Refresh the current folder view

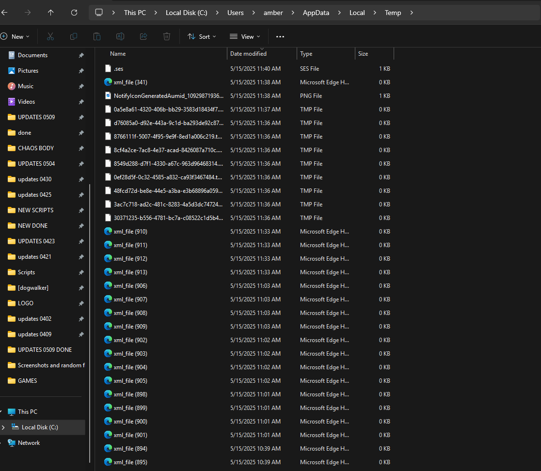pyautogui.click(x=74, y=13)
